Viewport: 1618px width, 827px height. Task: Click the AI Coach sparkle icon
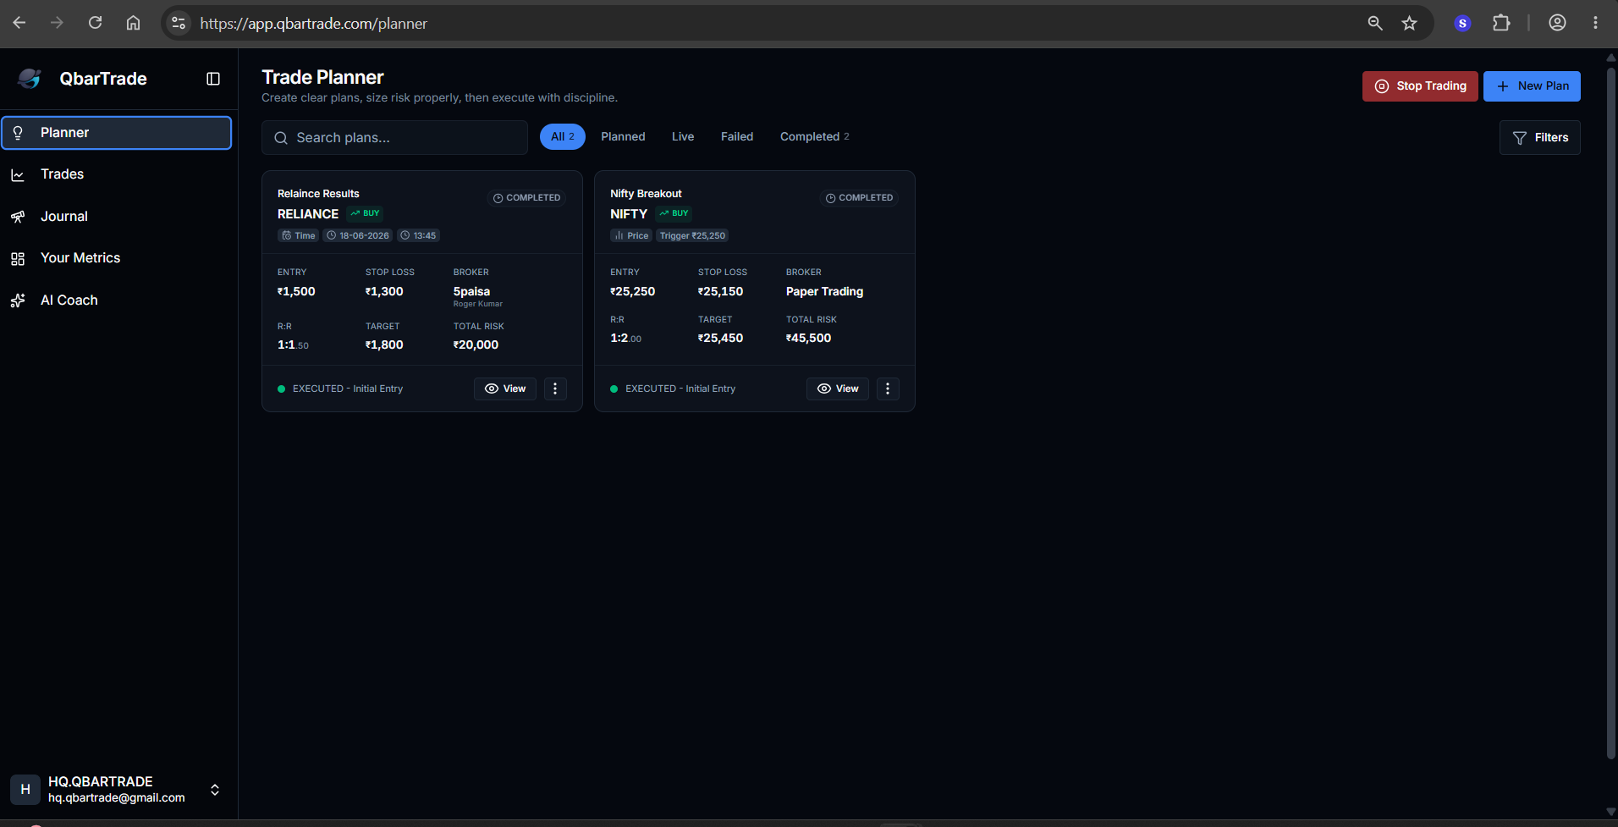pyautogui.click(x=18, y=300)
